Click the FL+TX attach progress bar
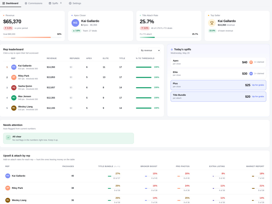The width and height of the screenshot is (272, 204). click(169, 37)
